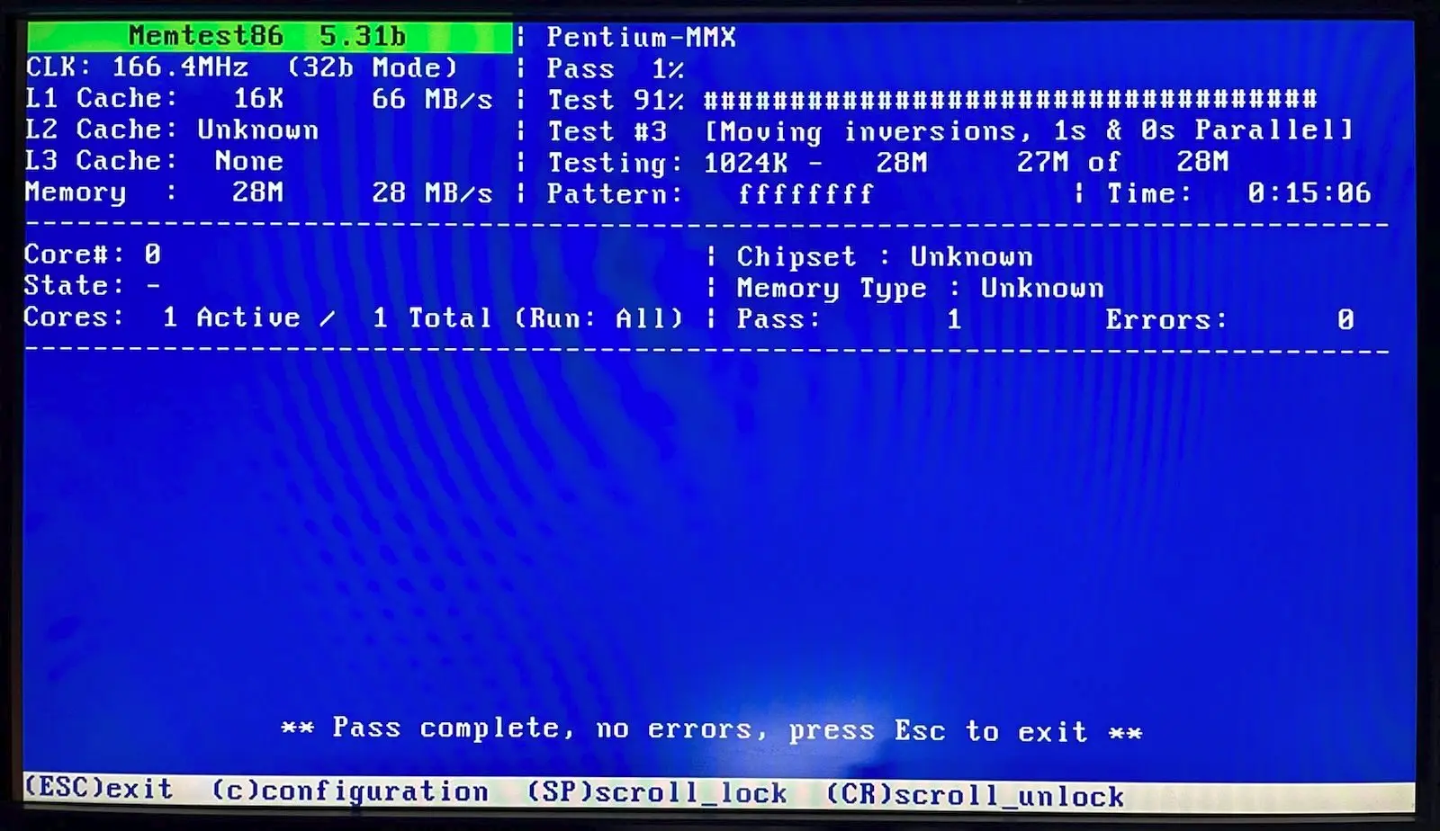Select the (SP)scroll_lock option

pos(657,792)
